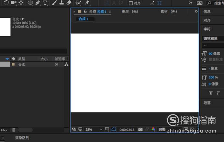The width and height of the screenshot is (224, 142).
Task: Expand the 对齐 panel on right
Action: (x=207, y=20)
